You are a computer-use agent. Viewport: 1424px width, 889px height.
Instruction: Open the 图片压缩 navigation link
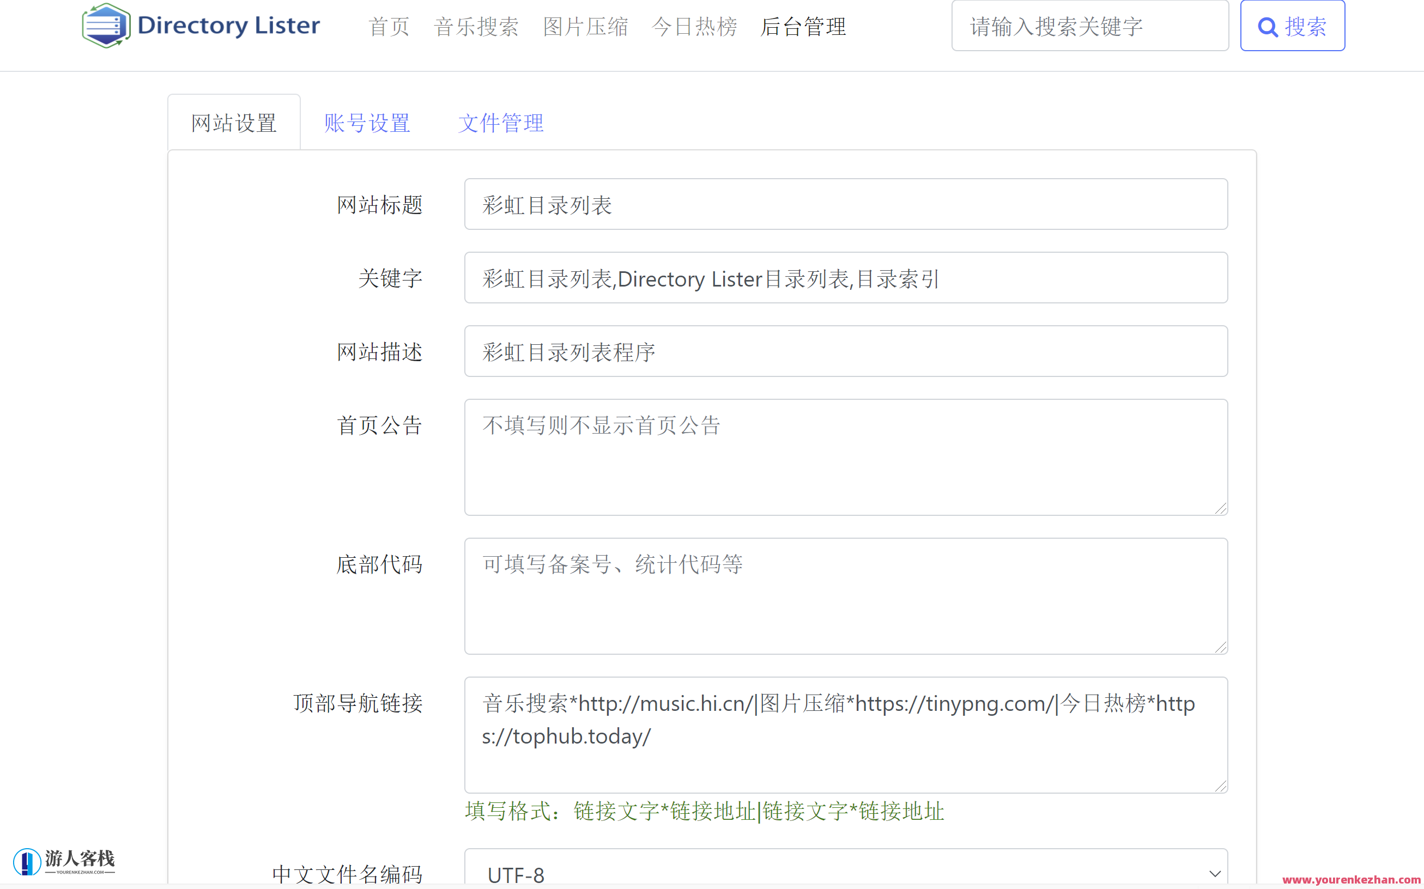coord(585,27)
